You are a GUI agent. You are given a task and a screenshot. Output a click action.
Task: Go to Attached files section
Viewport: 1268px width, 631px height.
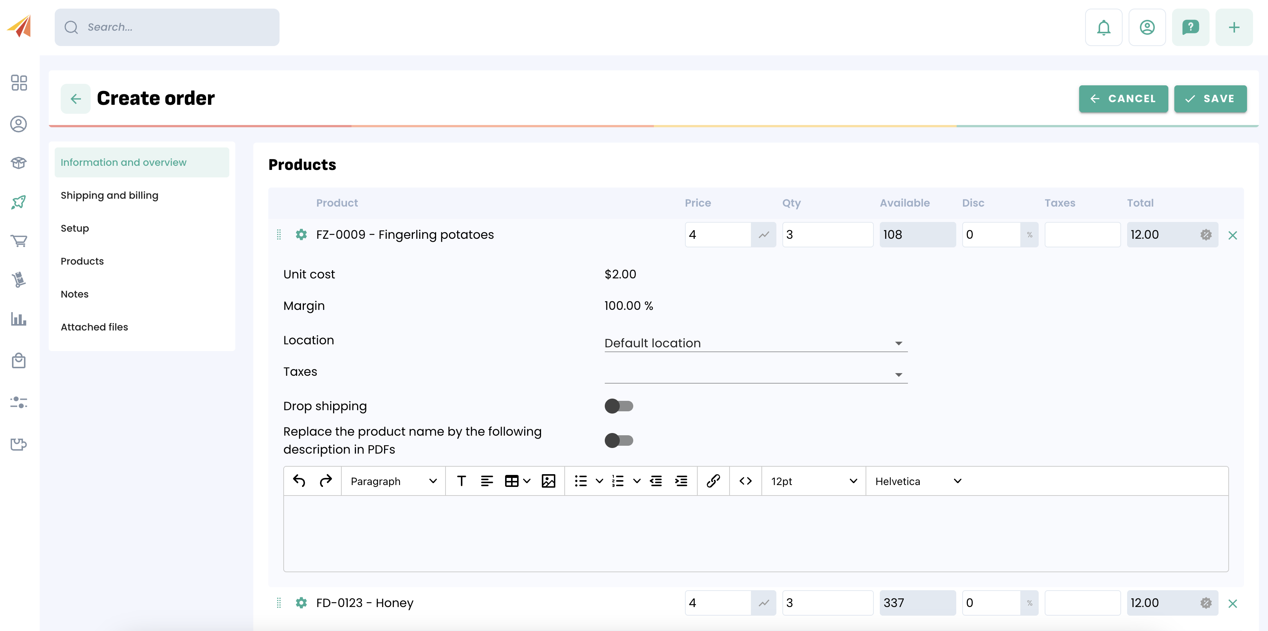[x=94, y=327]
